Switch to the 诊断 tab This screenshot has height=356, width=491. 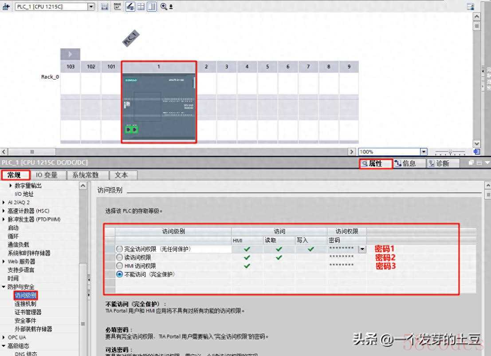[438, 163]
